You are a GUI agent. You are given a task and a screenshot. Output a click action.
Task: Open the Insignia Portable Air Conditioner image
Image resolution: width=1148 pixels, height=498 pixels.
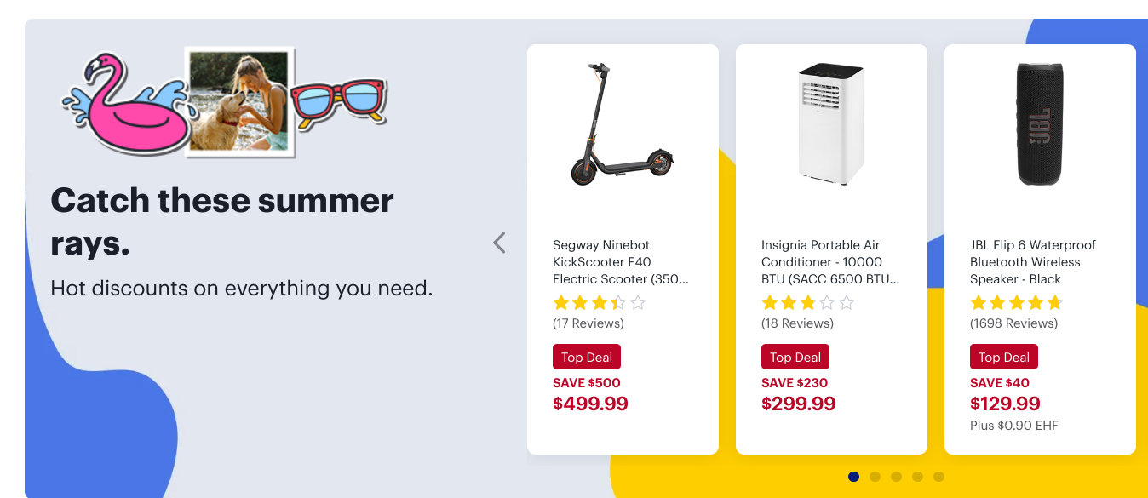point(831,124)
